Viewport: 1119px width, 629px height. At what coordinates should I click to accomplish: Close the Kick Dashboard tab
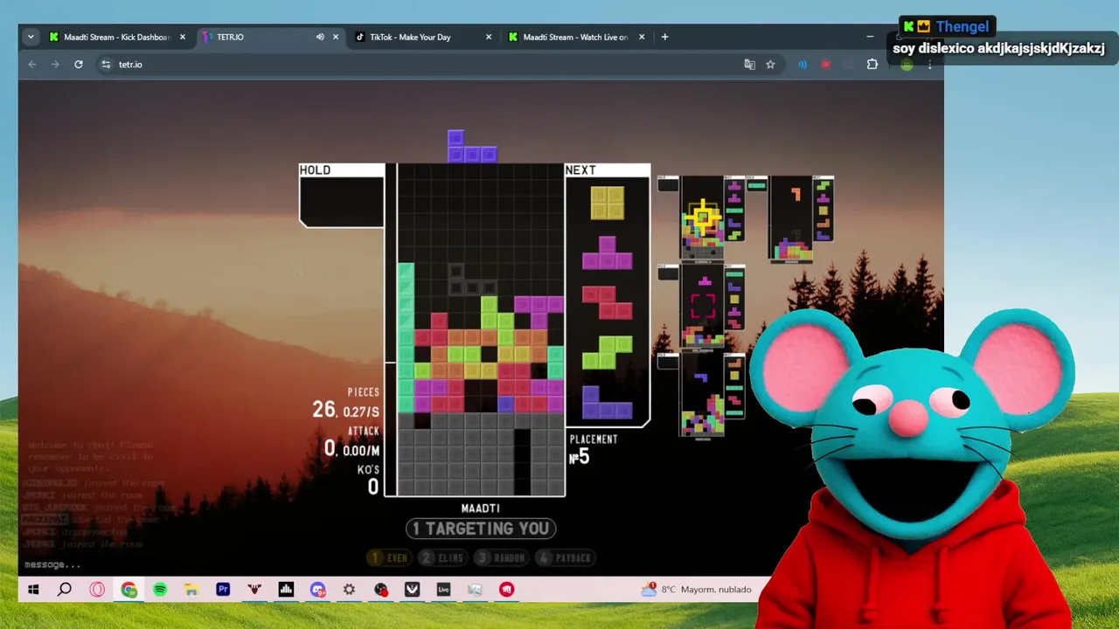coord(183,37)
